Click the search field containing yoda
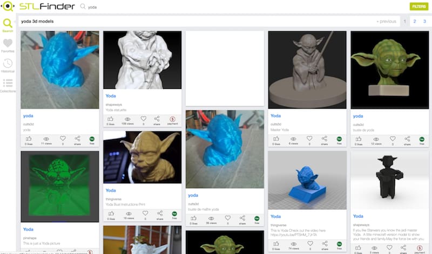 point(92,7)
